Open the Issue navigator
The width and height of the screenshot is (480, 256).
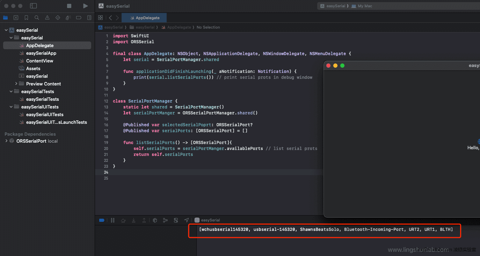pos(47,17)
